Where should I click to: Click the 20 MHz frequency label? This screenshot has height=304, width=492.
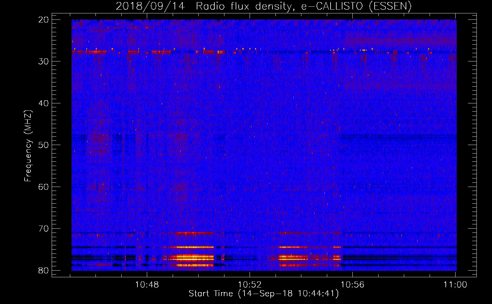tap(43, 20)
